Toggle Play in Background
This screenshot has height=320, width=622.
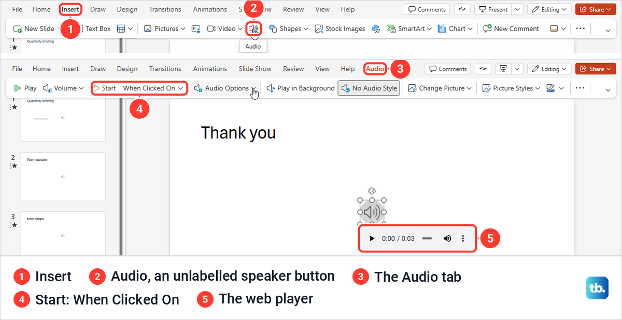point(301,88)
